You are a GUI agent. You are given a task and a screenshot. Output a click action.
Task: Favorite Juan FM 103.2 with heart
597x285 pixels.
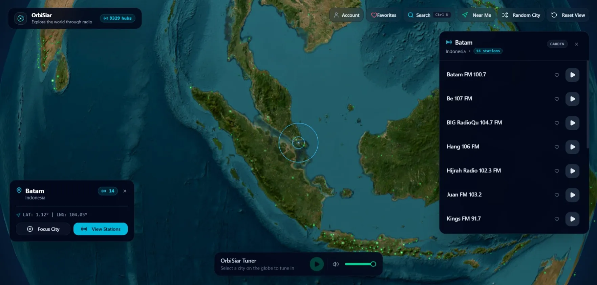click(x=557, y=195)
